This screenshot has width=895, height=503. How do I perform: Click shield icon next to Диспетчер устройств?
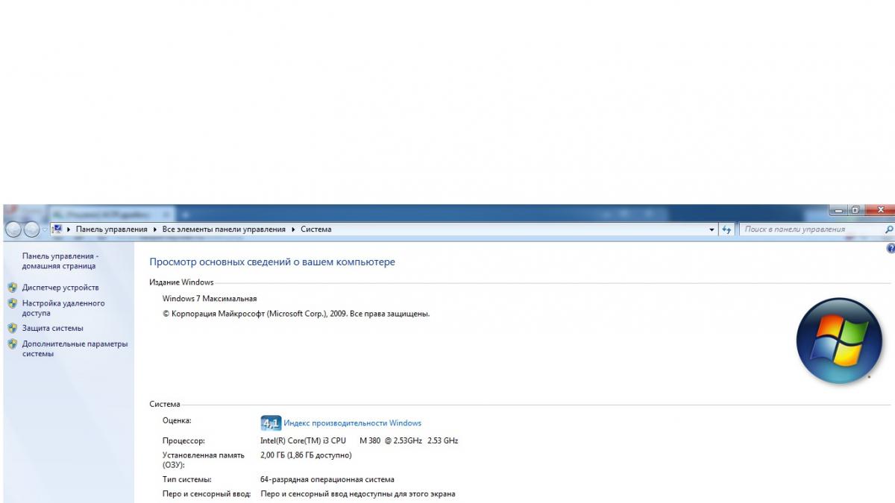(x=12, y=287)
